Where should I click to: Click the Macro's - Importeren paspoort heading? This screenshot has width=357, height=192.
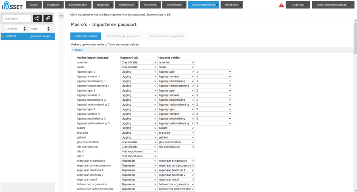pyautogui.click(x=104, y=25)
